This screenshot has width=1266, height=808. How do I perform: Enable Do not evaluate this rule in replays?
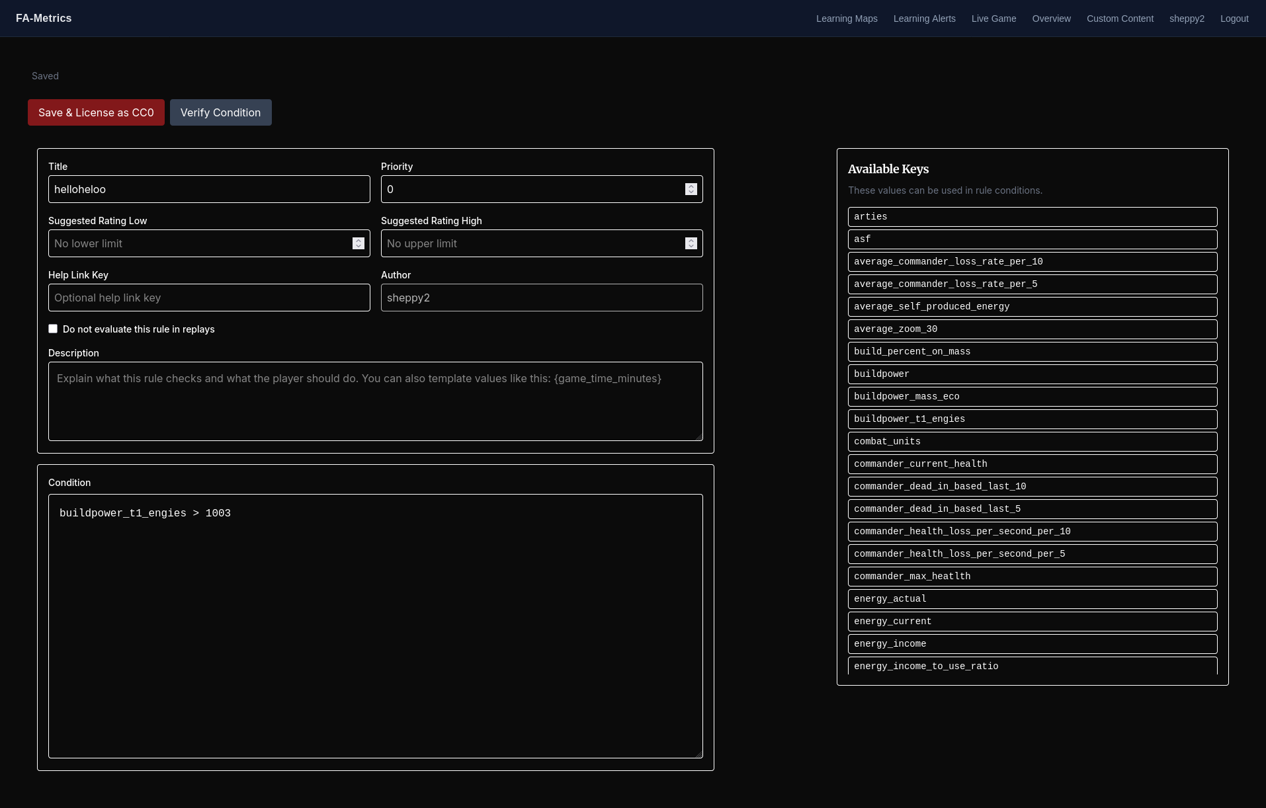pyautogui.click(x=53, y=329)
